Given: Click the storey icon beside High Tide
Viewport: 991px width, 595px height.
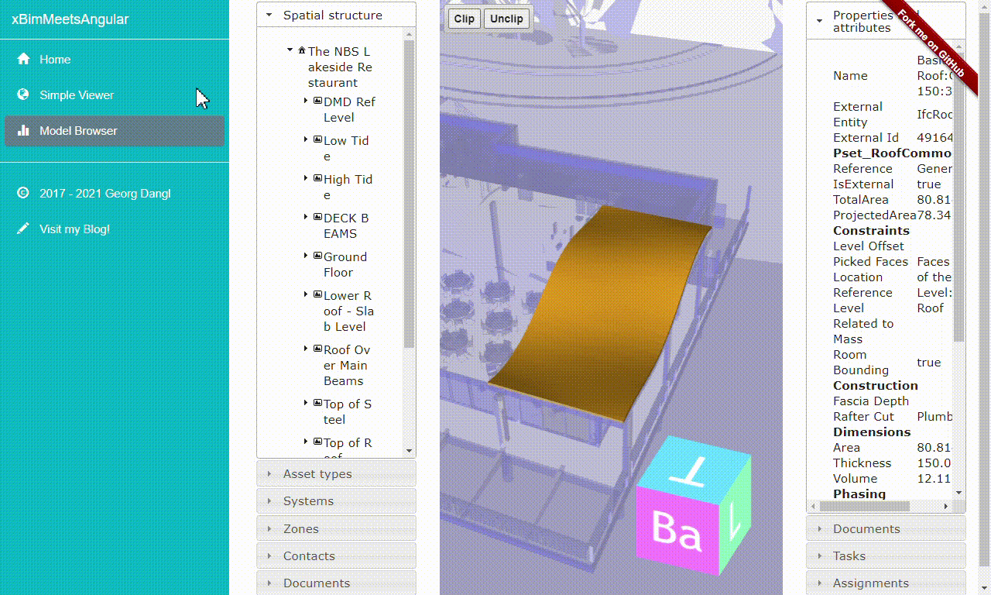Looking at the screenshot, I should pyautogui.click(x=317, y=178).
